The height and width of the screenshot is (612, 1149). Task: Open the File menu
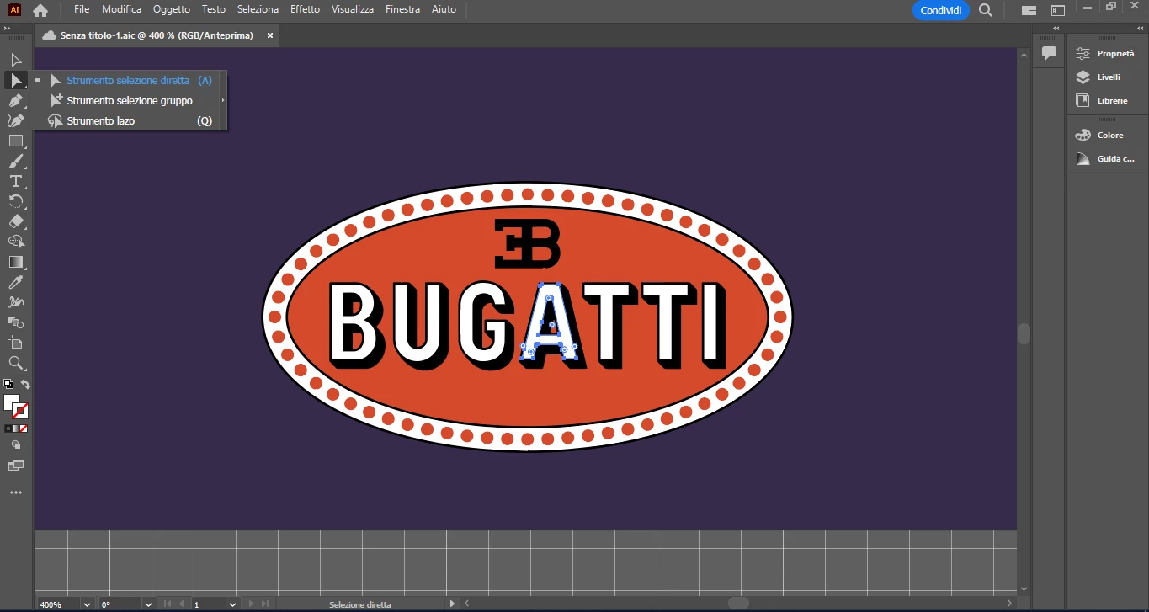82,9
